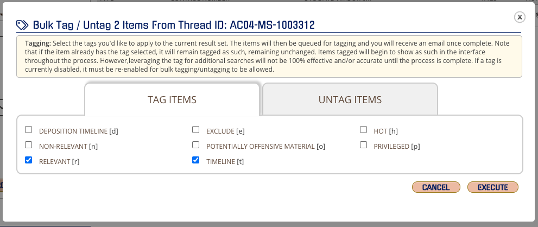The height and width of the screenshot is (227, 538).
Task: Enable the DEPOSITION TIMELINE [d] checkbox
Action: click(x=28, y=130)
